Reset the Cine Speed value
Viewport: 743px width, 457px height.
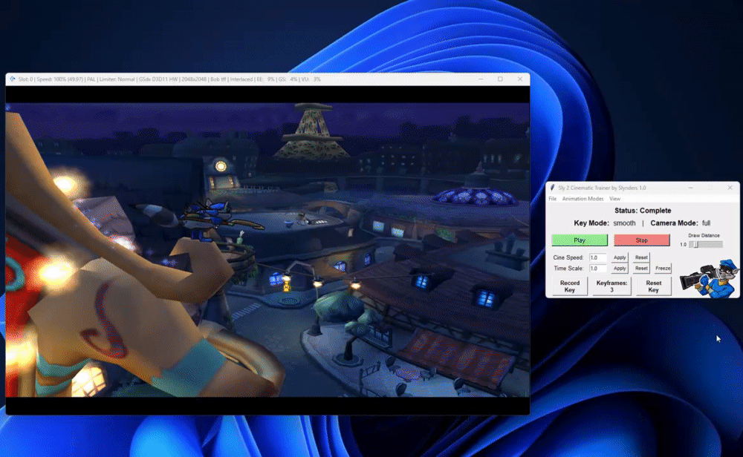point(641,257)
